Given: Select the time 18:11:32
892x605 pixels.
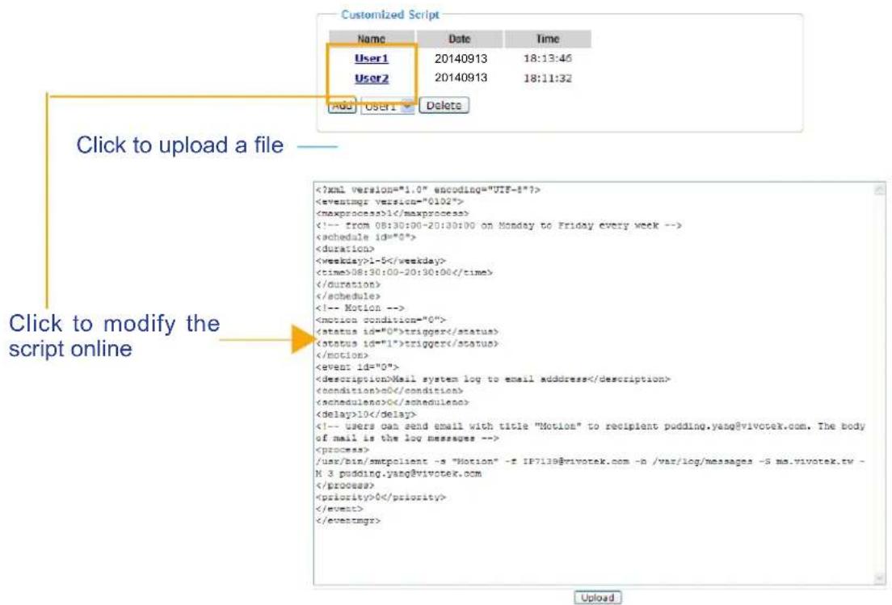Looking at the screenshot, I should click(547, 78).
